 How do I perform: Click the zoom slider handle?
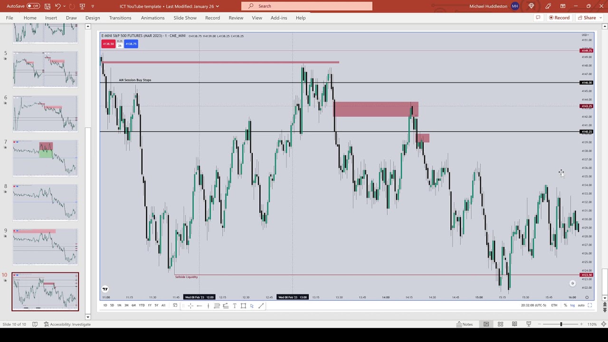[560, 324]
